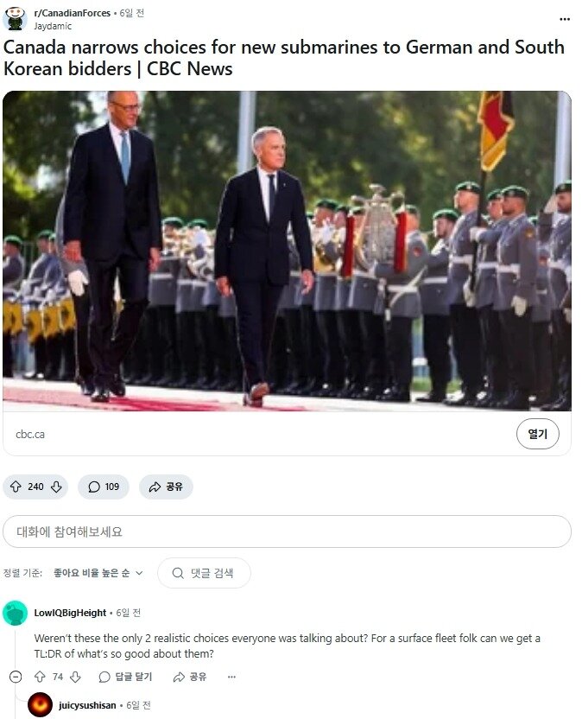Upvote the post with 240 votes
This screenshot has height=719, width=582.
(16, 487)
